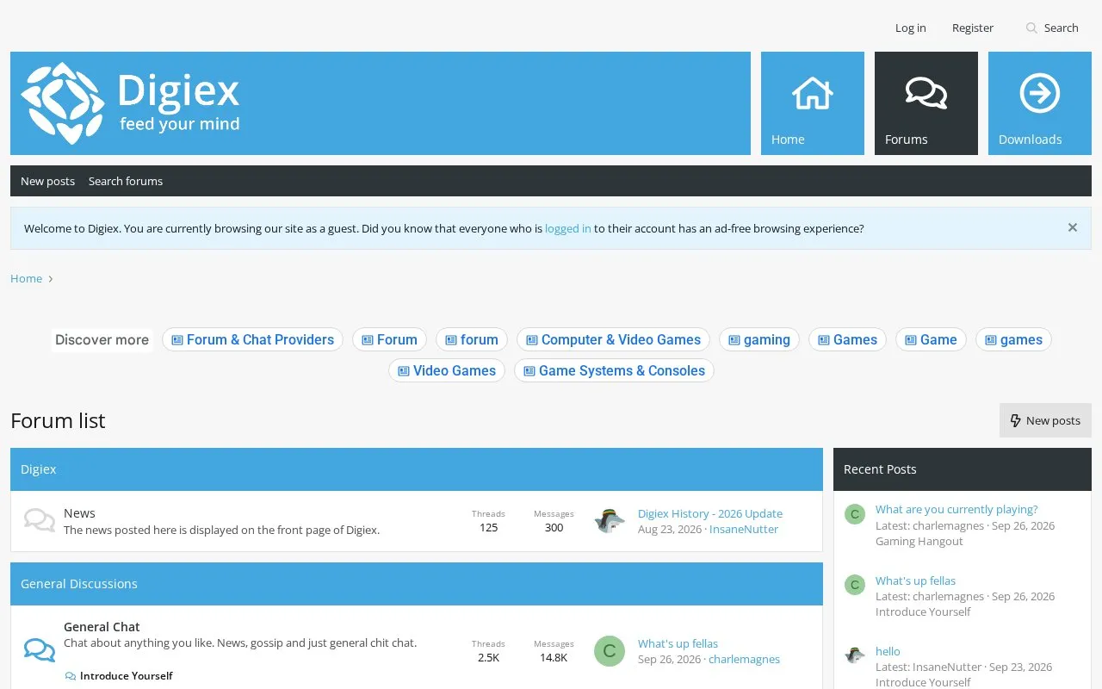This screenshot has width=1102, height=689.
Task: Open InsaneNutter username in News row
Action: point(744,529)
